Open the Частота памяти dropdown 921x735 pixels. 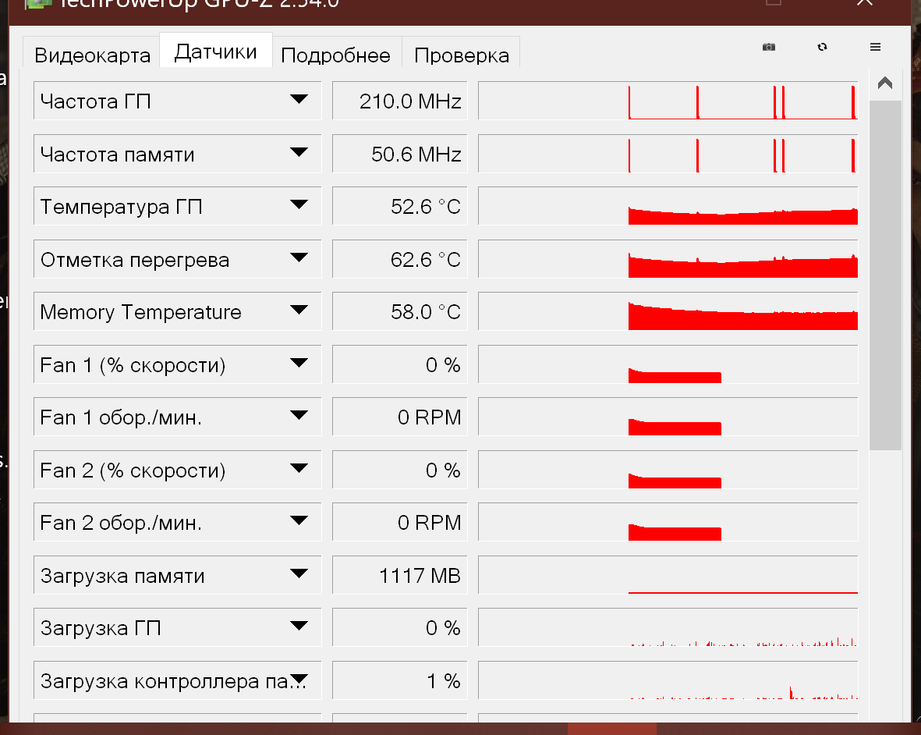click(x=299, y=153)
